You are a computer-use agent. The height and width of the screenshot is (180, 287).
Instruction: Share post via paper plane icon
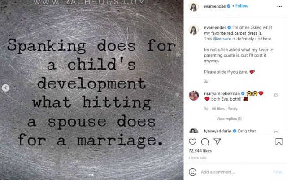coord(216,142)
